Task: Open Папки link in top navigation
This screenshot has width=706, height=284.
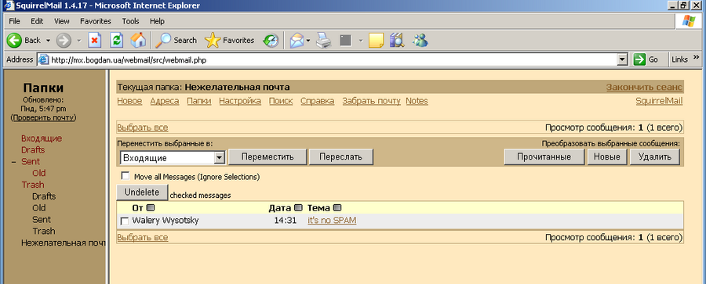Action: pos(199,101)
